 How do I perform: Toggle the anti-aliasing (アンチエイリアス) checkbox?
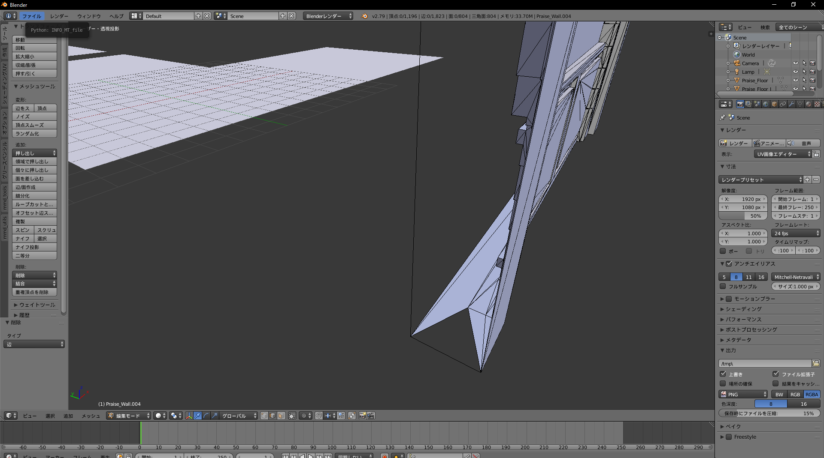[729, 263]
